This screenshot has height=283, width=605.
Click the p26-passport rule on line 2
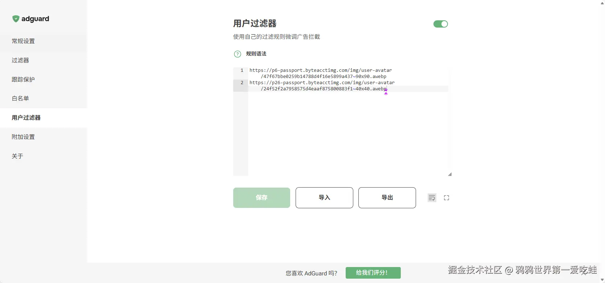322,86
